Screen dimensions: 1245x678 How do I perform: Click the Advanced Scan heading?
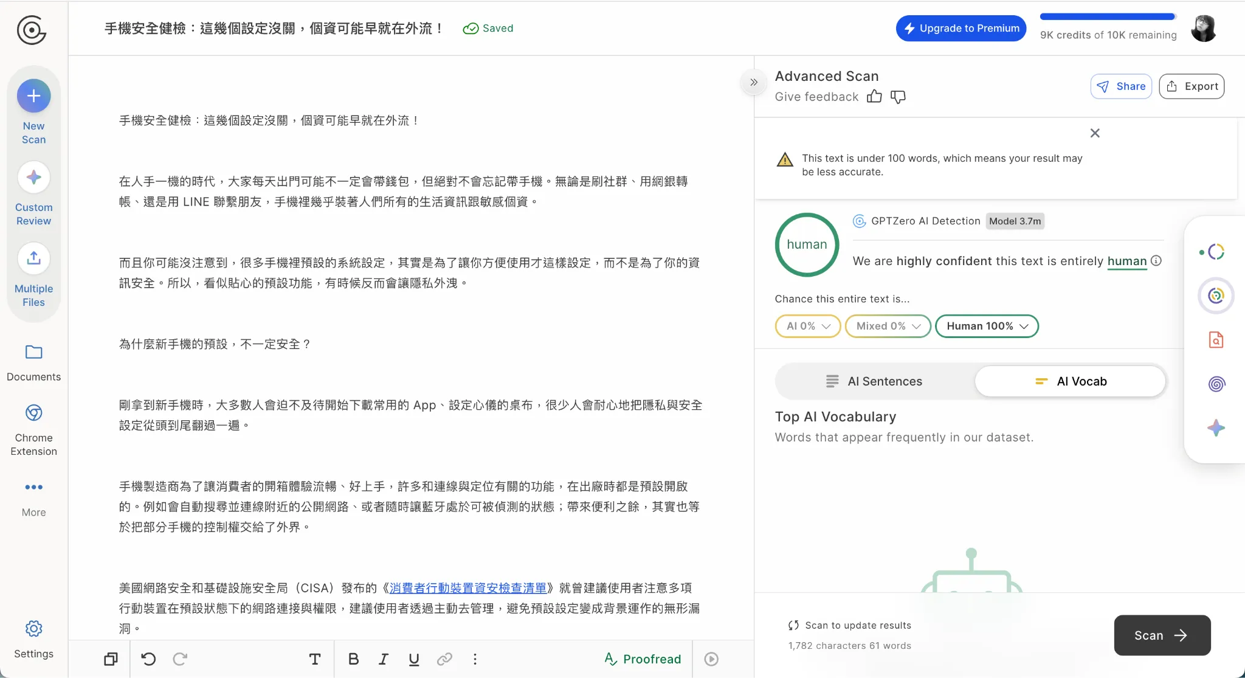coord(827,76)
